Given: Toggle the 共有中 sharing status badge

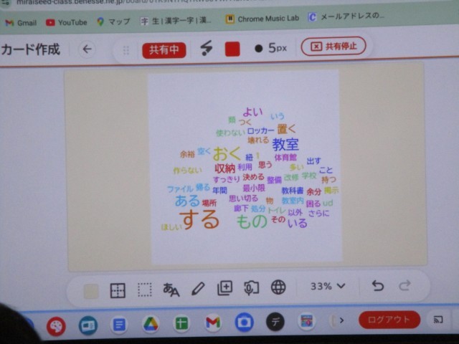Looking at the screenshot, I should tap(164, 49).
